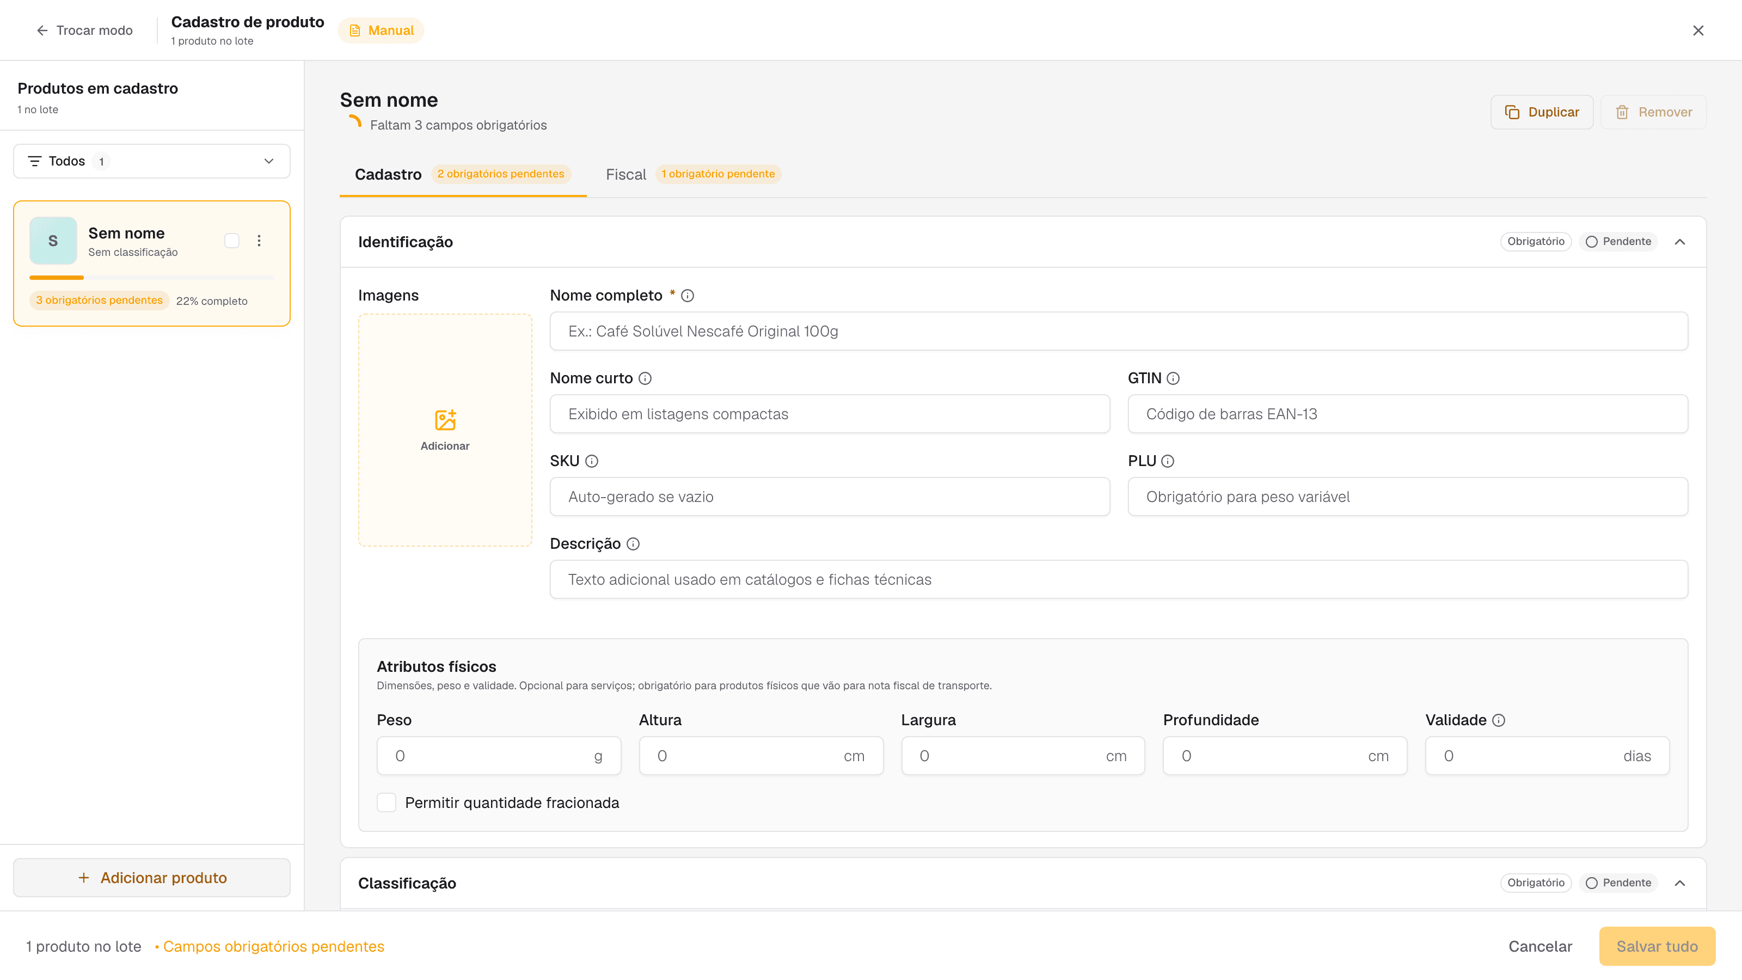
Task: Focus the Altura input field
Action: point(761,756)
